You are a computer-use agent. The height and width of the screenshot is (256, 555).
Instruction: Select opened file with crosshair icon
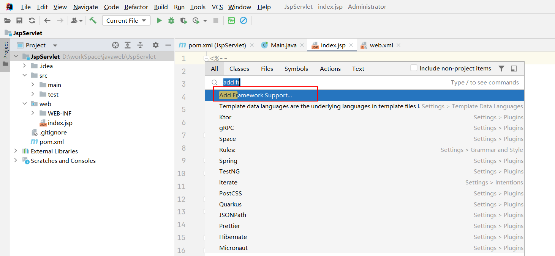tap(115, 45)
